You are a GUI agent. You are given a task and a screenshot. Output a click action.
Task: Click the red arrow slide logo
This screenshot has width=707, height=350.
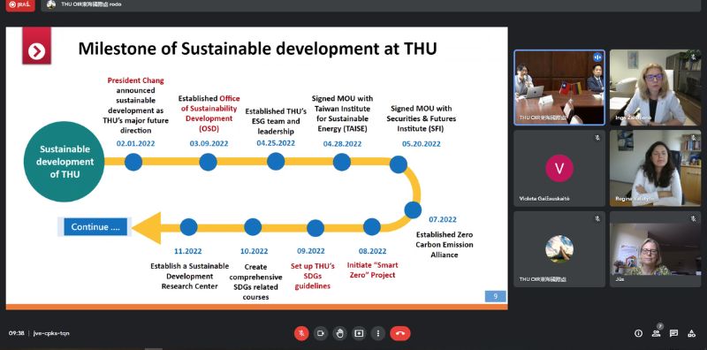[36, 46]
